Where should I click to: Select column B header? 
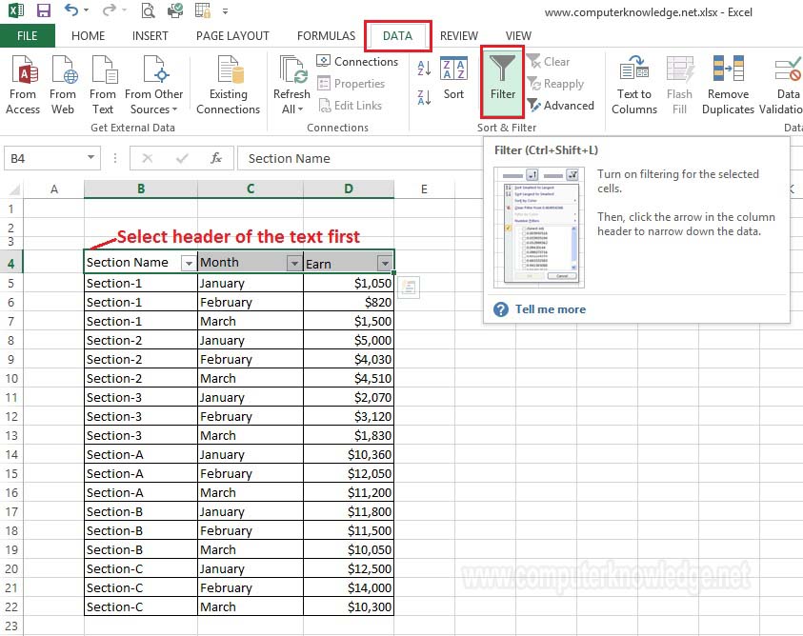point(141,189)
